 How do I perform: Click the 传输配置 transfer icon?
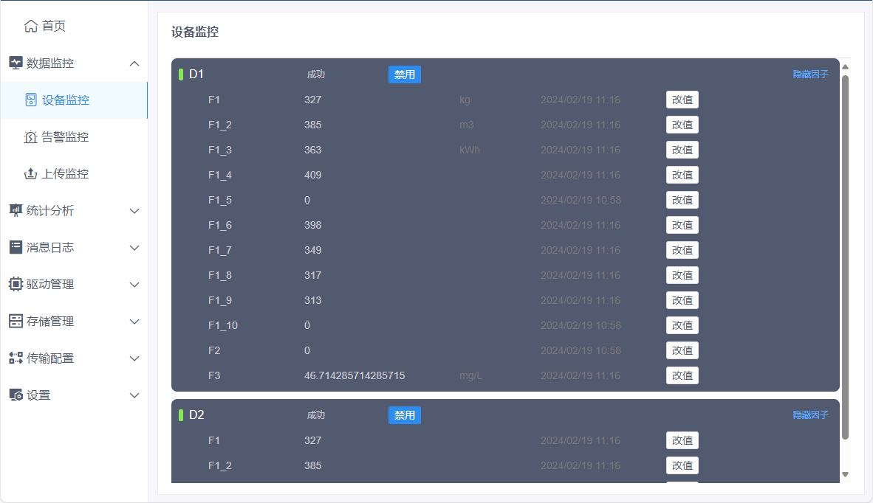pyautogui.click(x=16, y=358)
